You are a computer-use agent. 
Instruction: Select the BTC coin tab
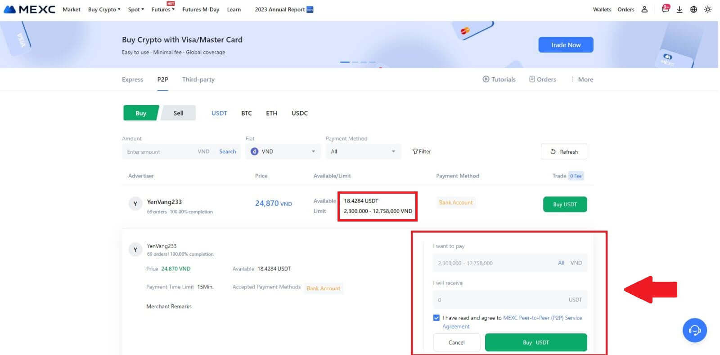tap(246, 113)
